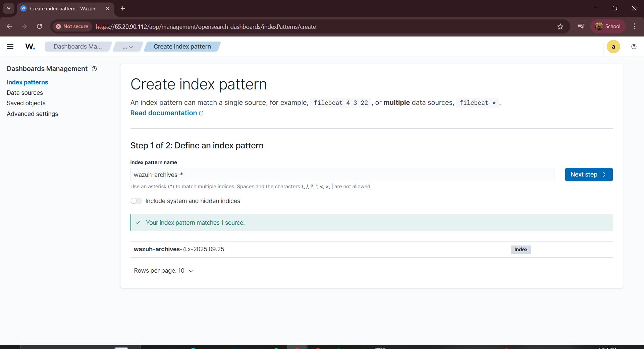Click the media control icon in Chrome toolbar
This screenshot has height=349, width=644.
(581, 26)
